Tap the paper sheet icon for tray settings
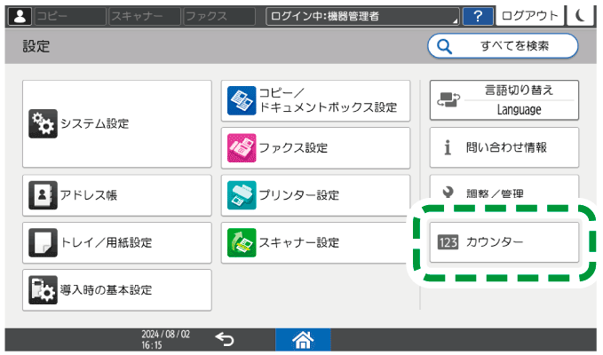 43,242
